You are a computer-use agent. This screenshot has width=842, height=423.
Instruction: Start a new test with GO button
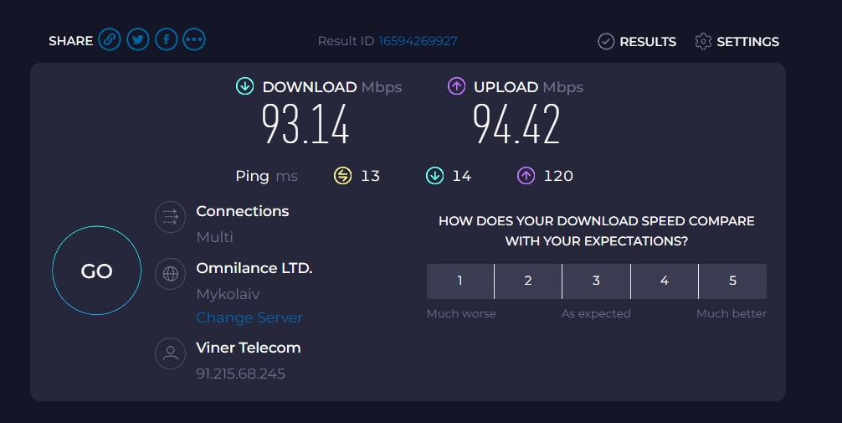click(x=96, y=271)
